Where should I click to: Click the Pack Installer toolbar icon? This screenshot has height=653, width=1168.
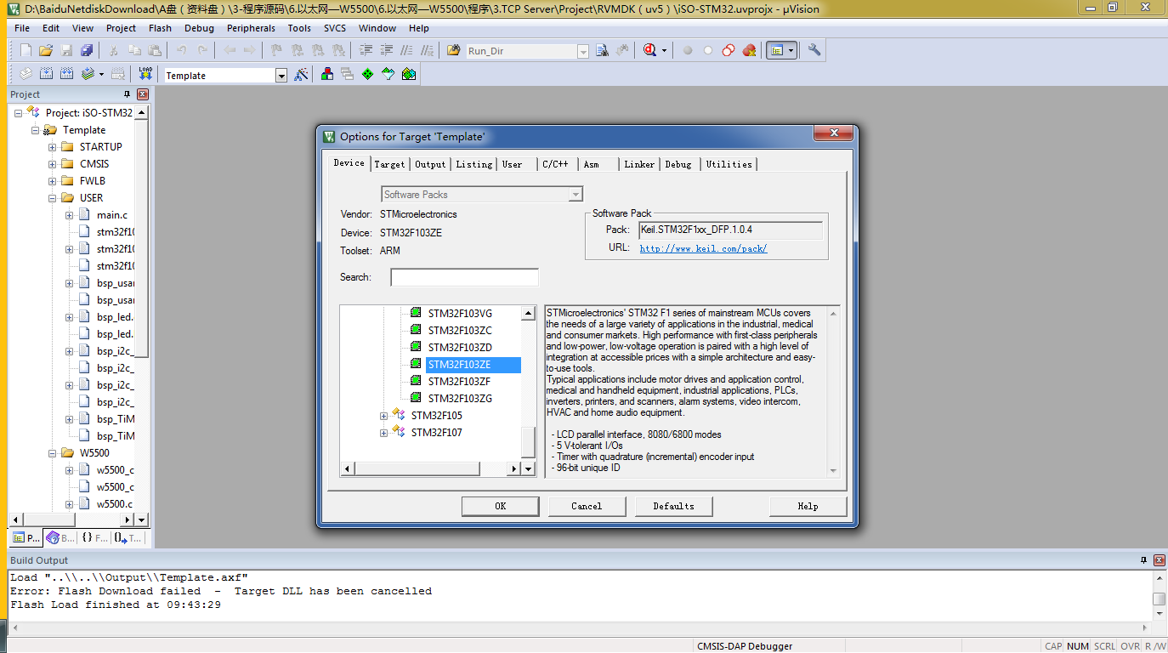(409, 75)
